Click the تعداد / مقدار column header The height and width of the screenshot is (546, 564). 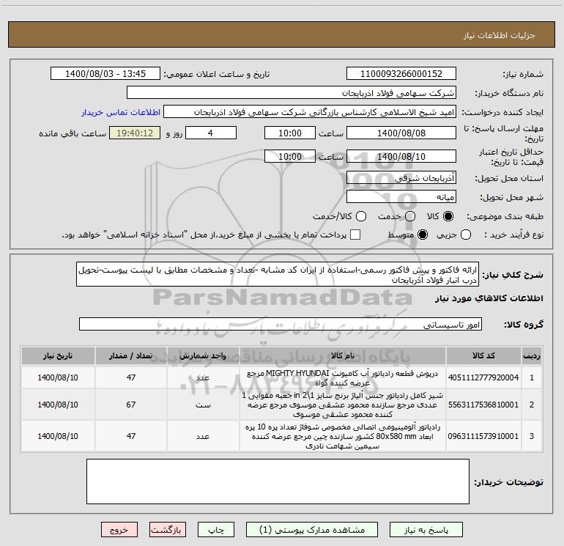[x=131, y=355]
